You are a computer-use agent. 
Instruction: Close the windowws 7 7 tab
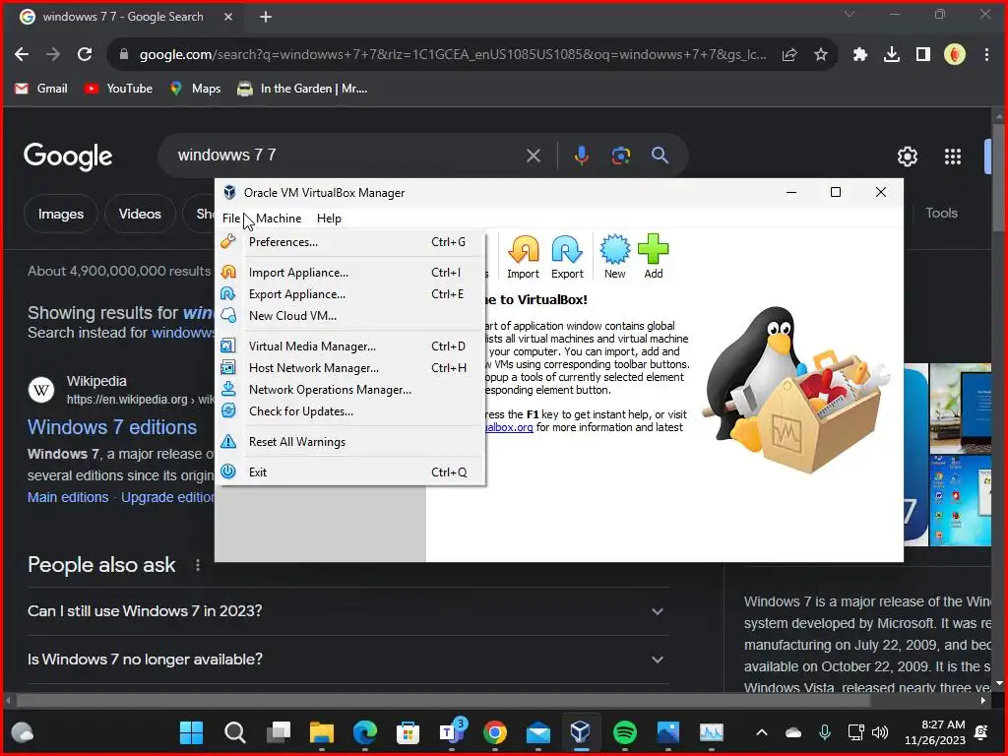pos(228,18)
